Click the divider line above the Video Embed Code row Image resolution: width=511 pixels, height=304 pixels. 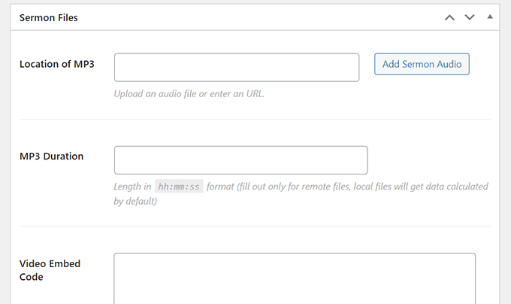255,226
